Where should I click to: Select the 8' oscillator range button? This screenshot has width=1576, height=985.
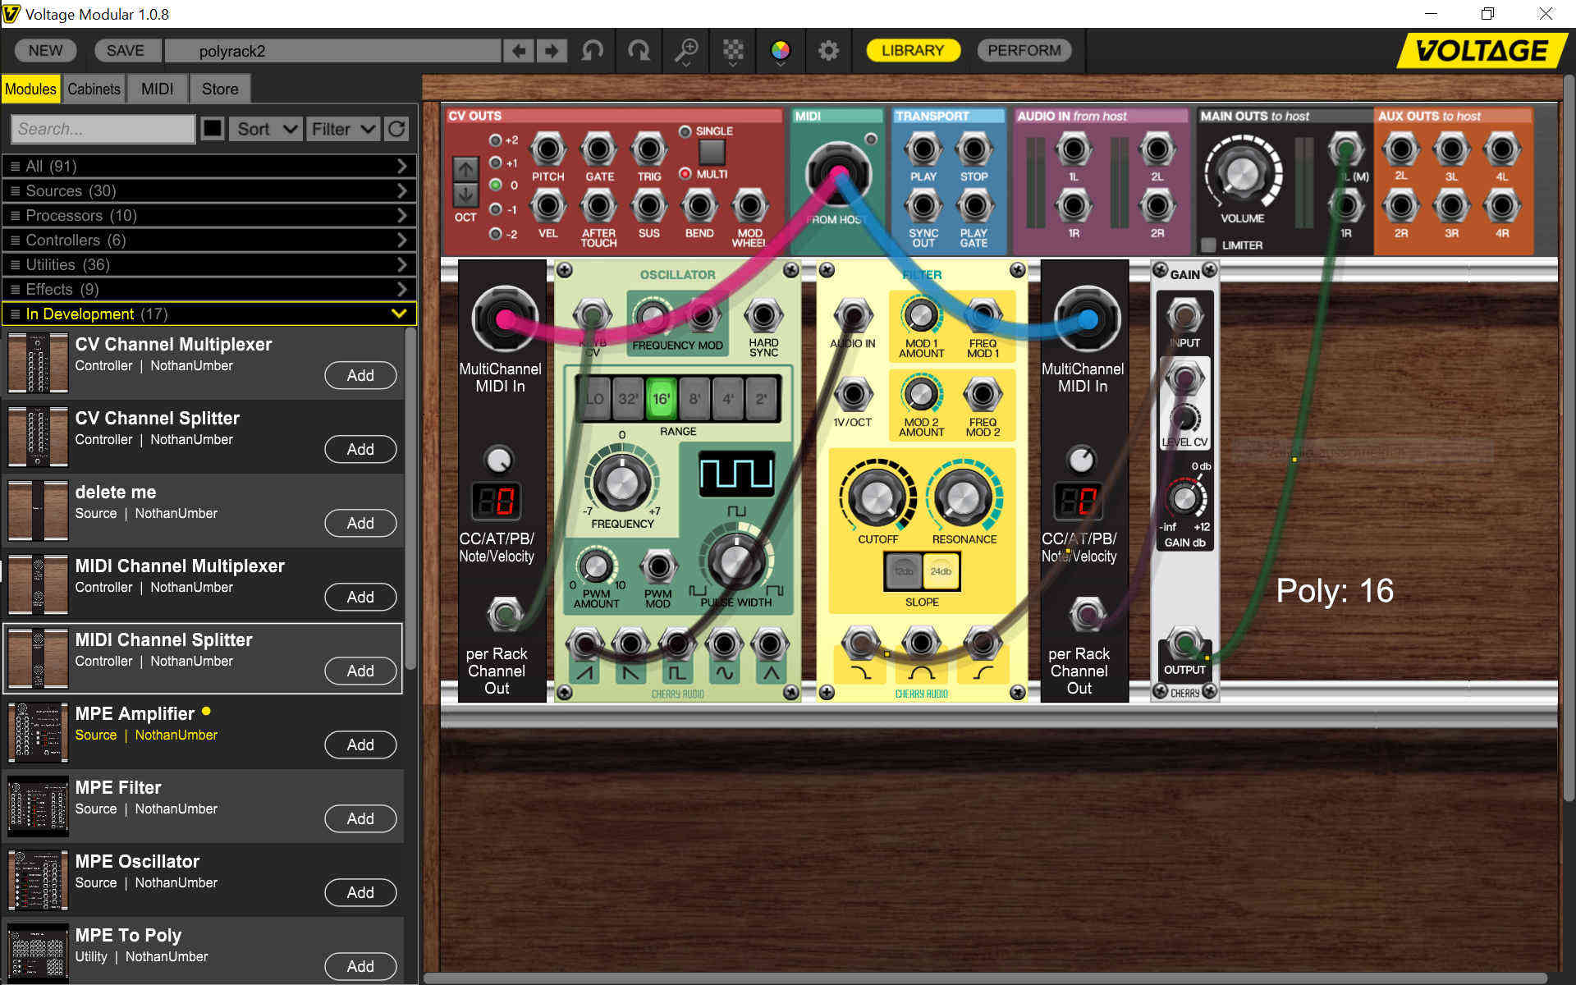694,399
